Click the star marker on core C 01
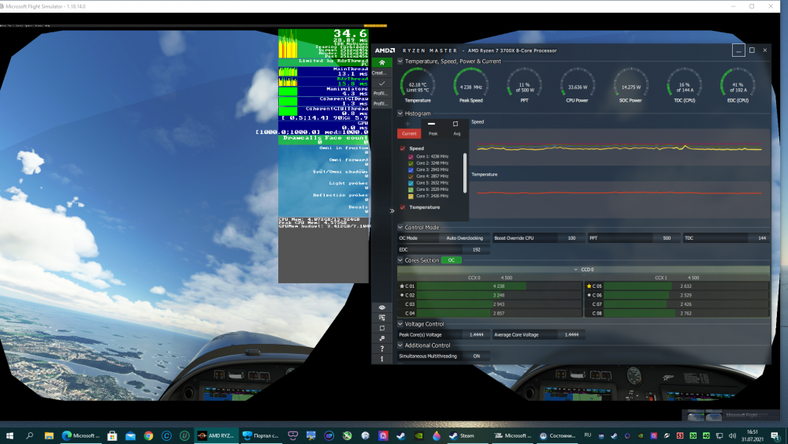The image size is (788, 444). (x=402, y=286)
